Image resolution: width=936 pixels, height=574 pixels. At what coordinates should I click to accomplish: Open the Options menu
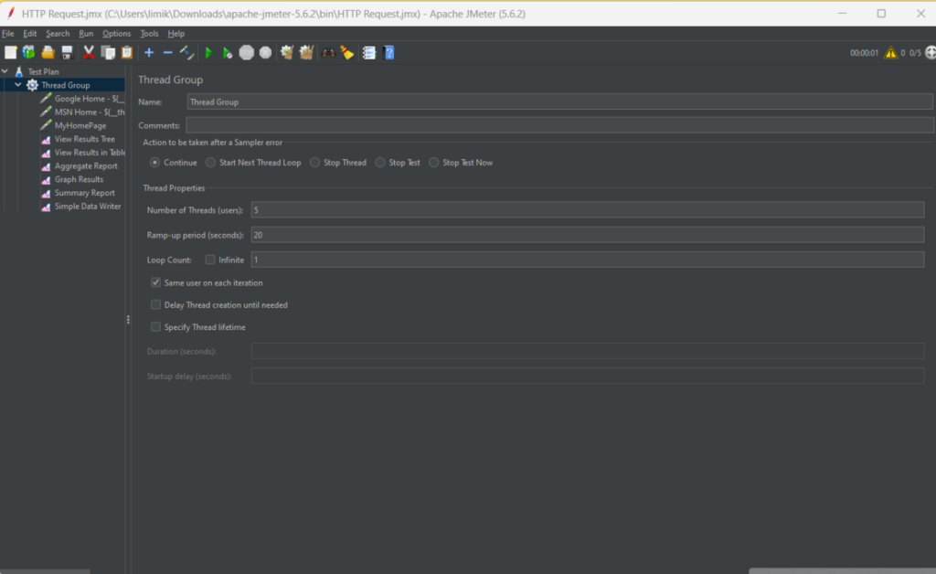click(x=116, y=33)
